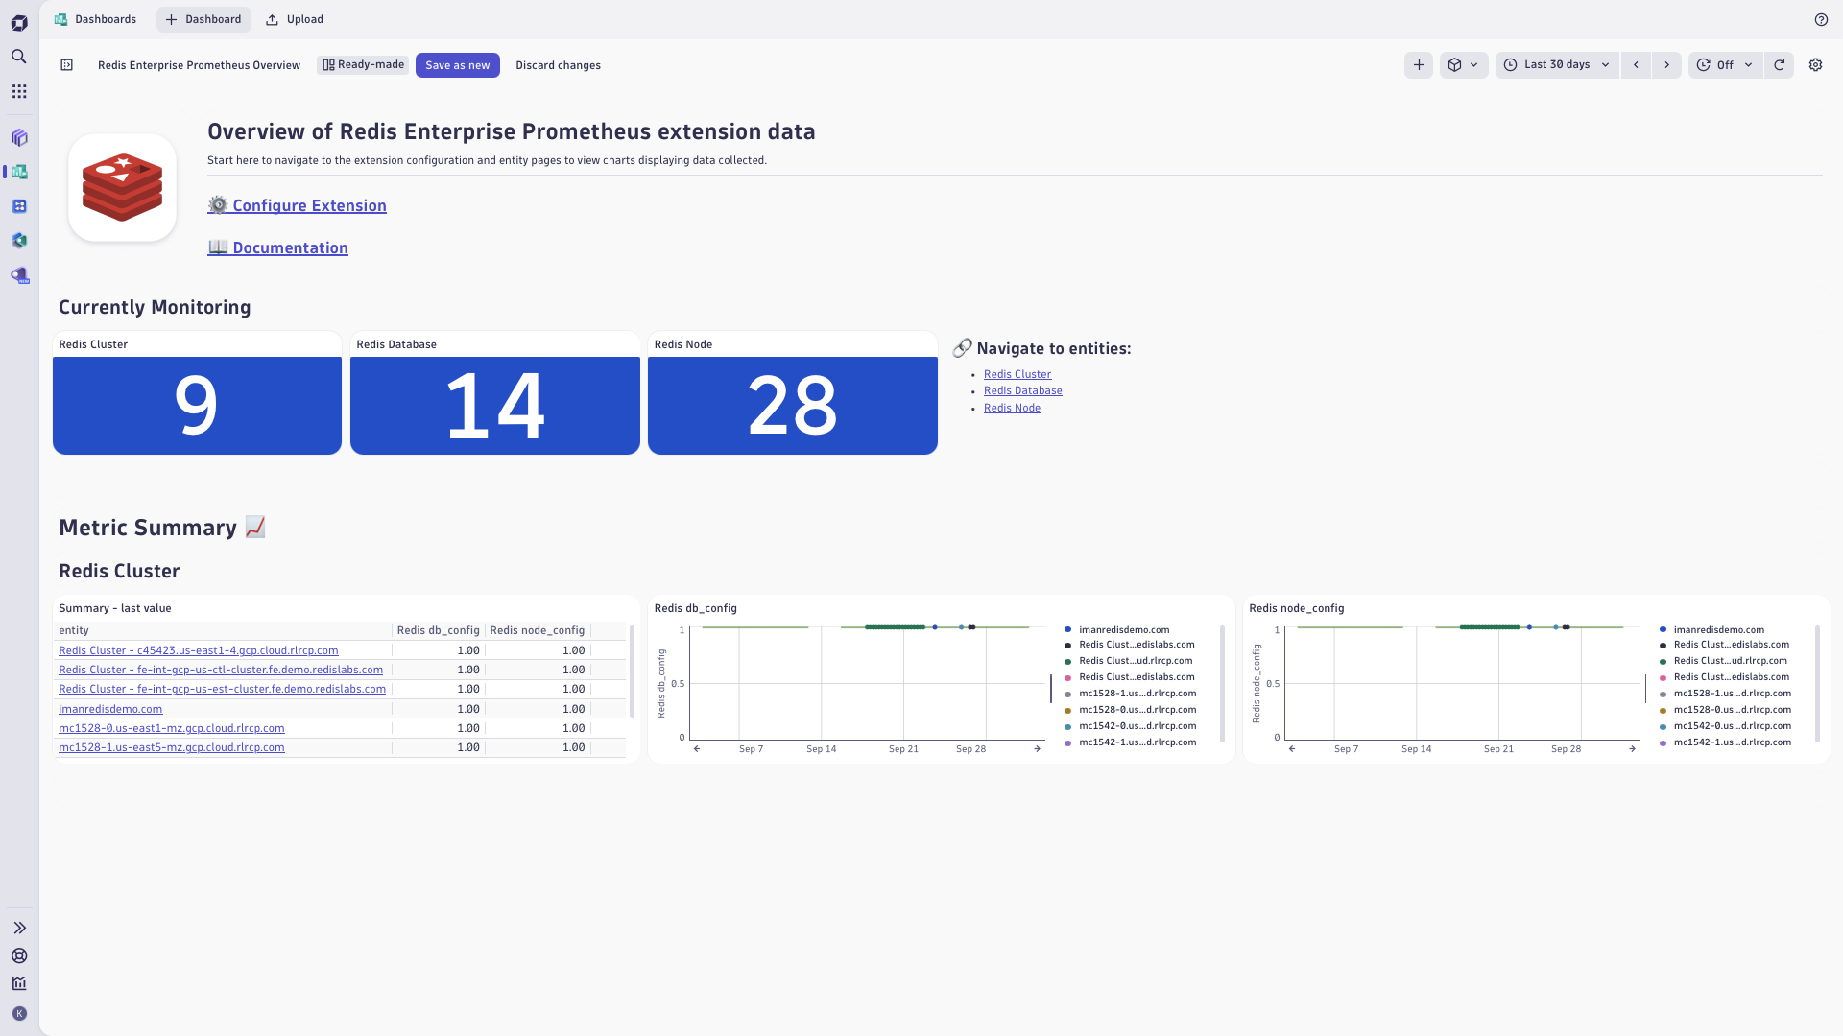Toggle auto-refresh from Off
This screenshot has width=1843, height=1036.
click(x=1725, y=65)
